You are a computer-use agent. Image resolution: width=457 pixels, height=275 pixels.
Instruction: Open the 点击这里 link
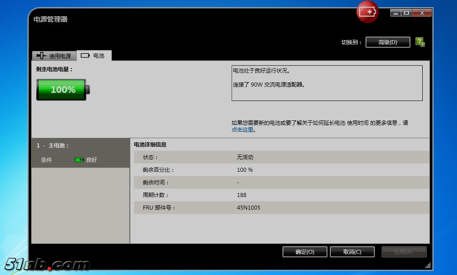pyautogui.click(x=242, y=130)
